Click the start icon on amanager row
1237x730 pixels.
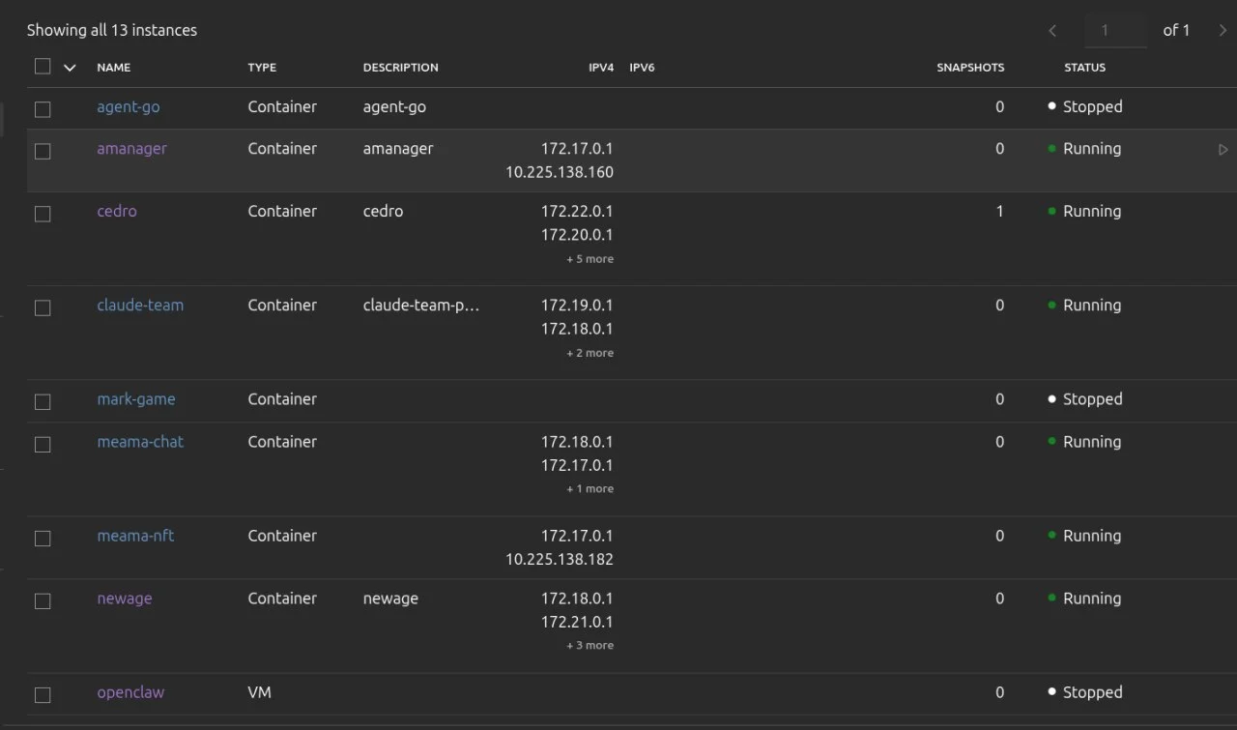pyautogui.click(x=1223, y=150)
